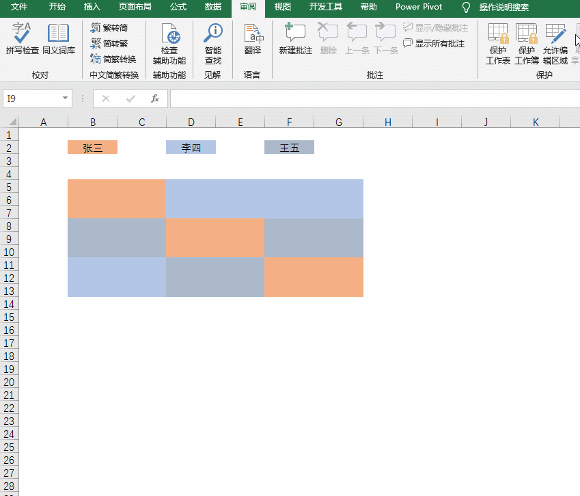This screenshot has width=580, height=496.
Task: Click the gray 王五 cell
Action: (x=289, y=147)
